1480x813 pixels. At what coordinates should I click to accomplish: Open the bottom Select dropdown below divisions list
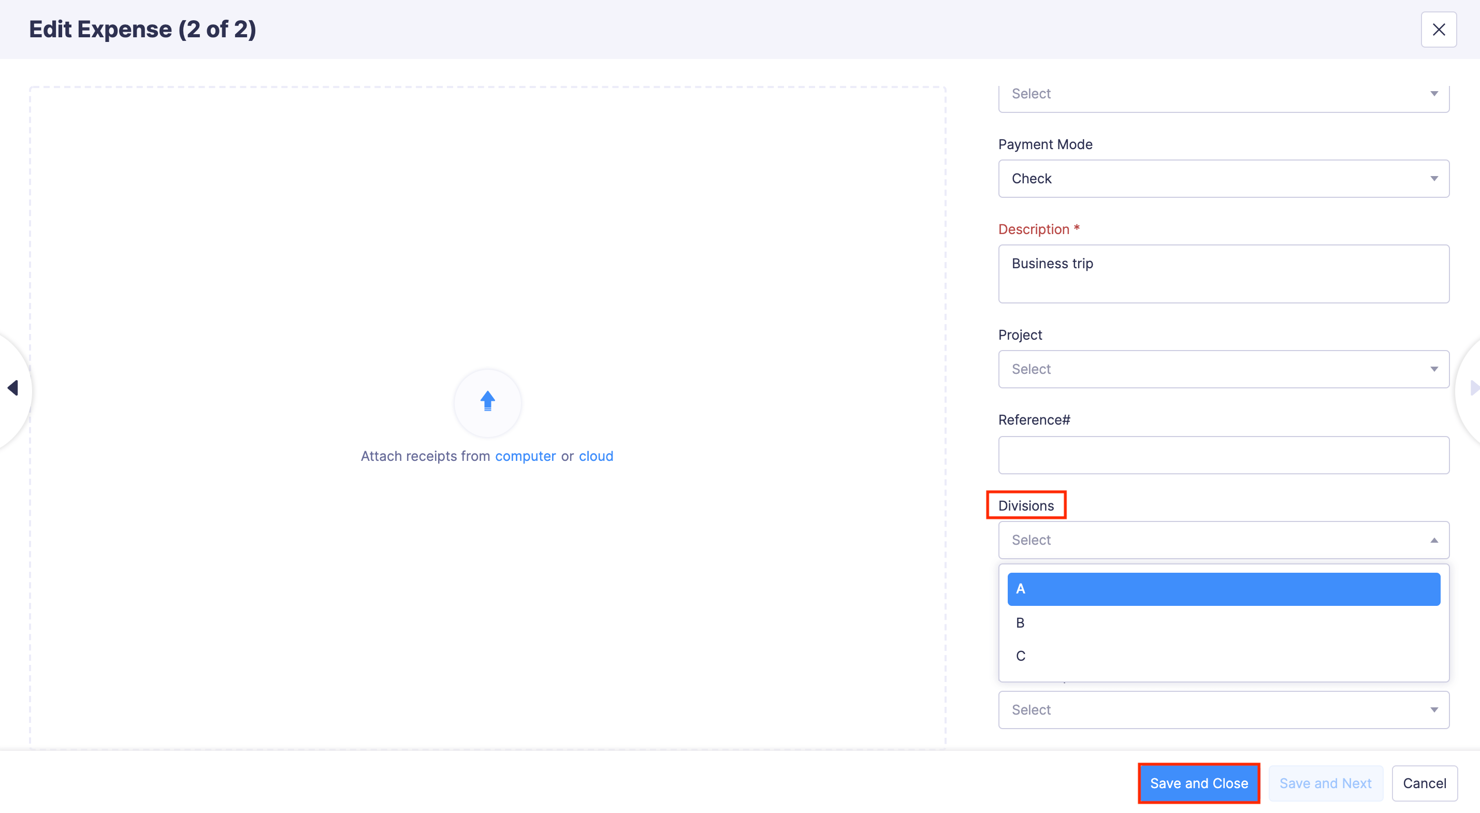coord(1223,709)
